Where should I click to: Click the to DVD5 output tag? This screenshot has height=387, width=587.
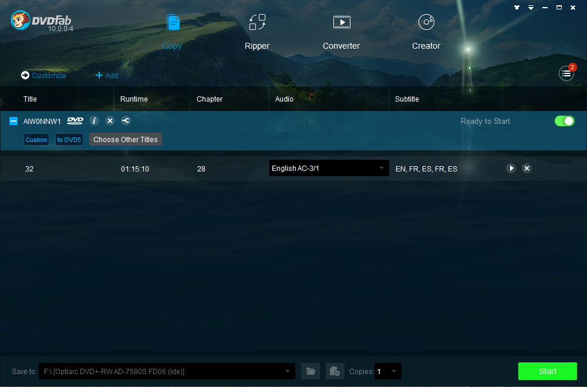[x=69, y=140]
